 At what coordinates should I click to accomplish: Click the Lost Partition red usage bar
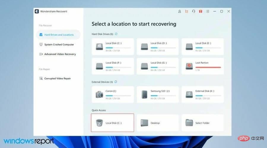click(208, 67)
